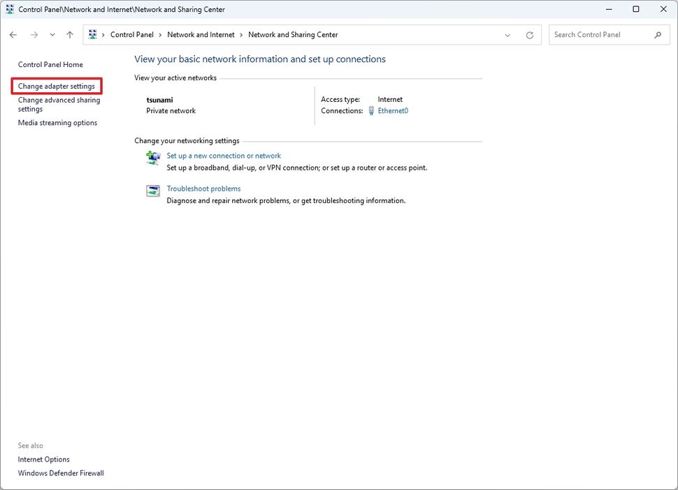The image size is (678, 490).
Task: Select Control Panel in the breadcrumb path
Action: click(132, 34)
